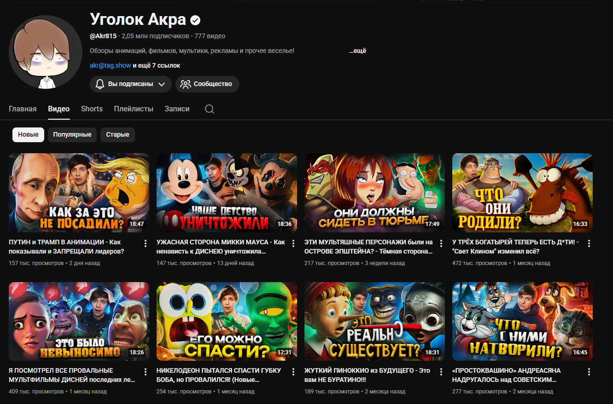Play the ОНИ ДОЛЖНЫ СИДЕТЬ В ТЮРЬМЕ thumbnail

(375, 193)
